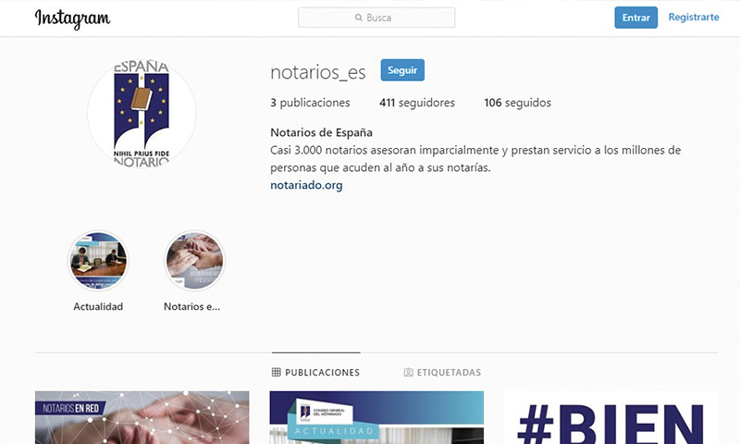Click the Entrar login button
The height and width of the screenshot is (444, 740).
(635, 18)
